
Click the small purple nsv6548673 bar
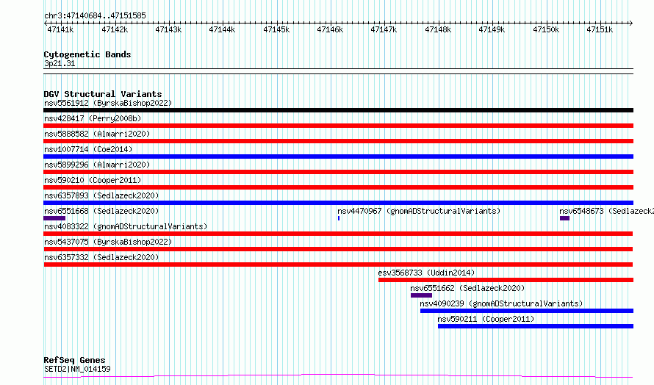pos(564,218)
